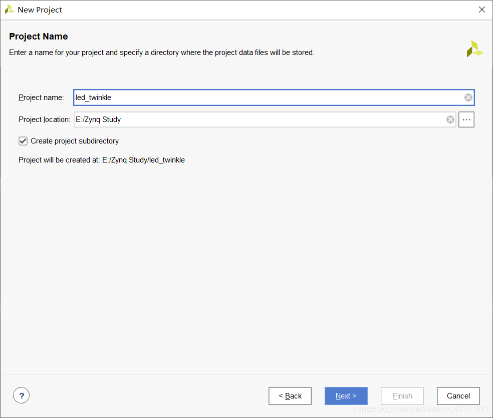This screenshot has height=418, width=493.
Task: Browse for project location with ellipsis button
Action: [466, 119]
